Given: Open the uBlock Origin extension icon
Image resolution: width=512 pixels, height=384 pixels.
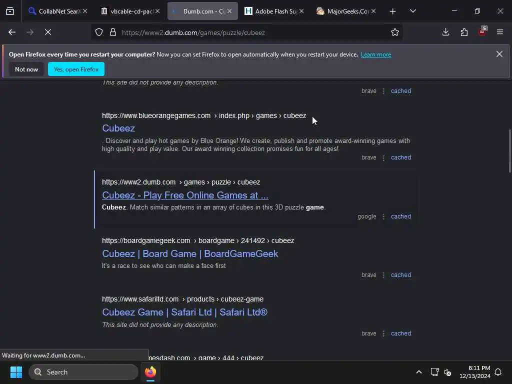Looking at the screenshot, I should click(482, 31).
